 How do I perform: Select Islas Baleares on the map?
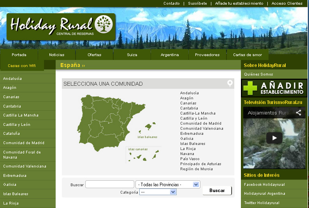pyautogui.click(x=148, y=127)
